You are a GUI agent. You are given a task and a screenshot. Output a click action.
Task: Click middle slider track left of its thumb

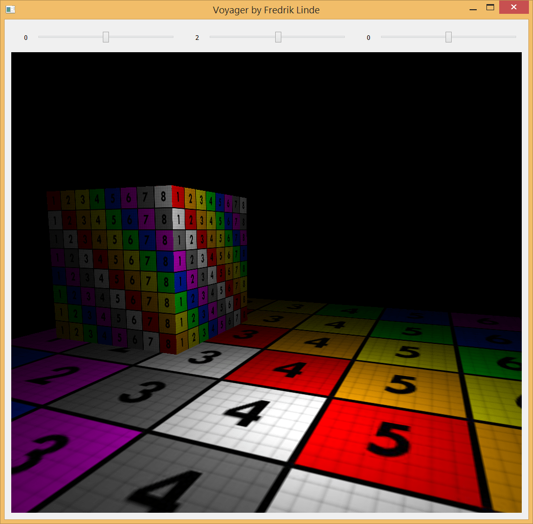coord(240,37)
